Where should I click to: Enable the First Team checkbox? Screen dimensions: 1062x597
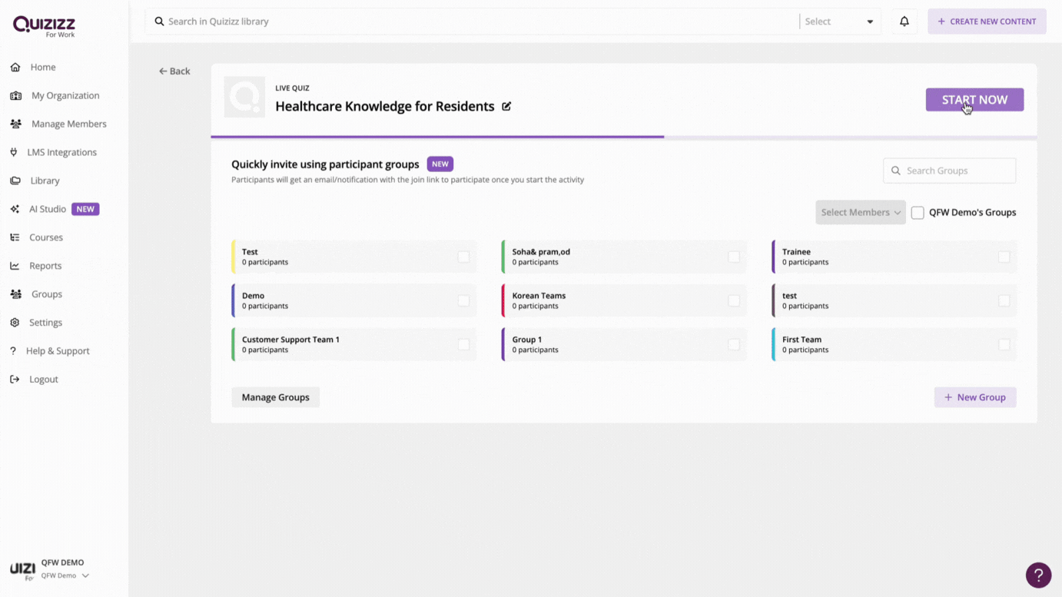pos(1004,344)
